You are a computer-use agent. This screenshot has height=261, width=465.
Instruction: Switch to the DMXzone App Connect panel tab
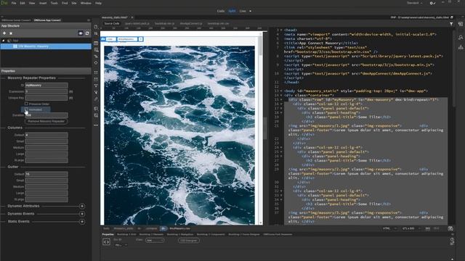click(47, 20)
